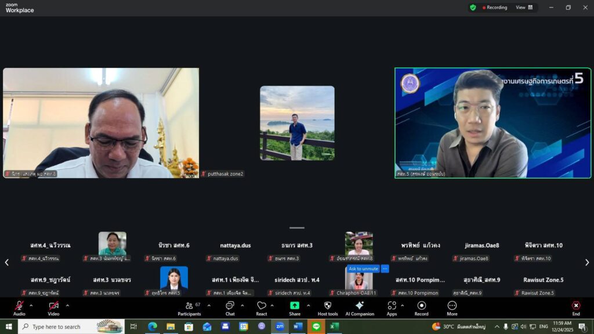This screenshot has width=594, height=334.
Task: Unmute the microphone with Audio button
Action: pyautogui.click(x=19, y=307)
